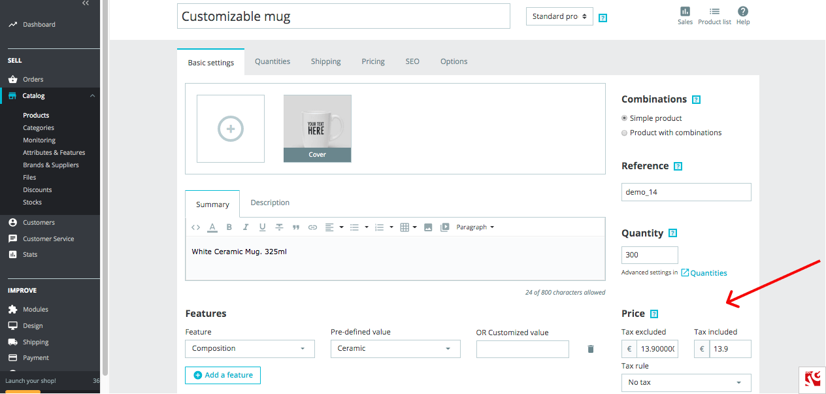Open the table insert dropdown

[x=408, y=227]
